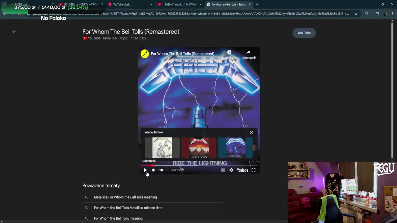The height and width of the screenshot is (223, 397).
Task: Click the watch later clock icon
Action: click(229, 52)
